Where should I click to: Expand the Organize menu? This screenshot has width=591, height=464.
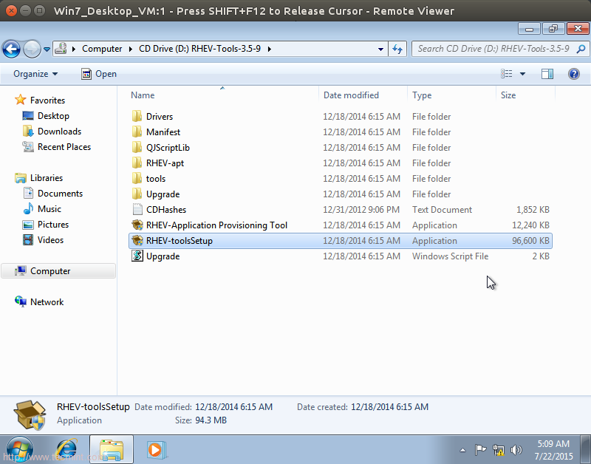point(35,74)
